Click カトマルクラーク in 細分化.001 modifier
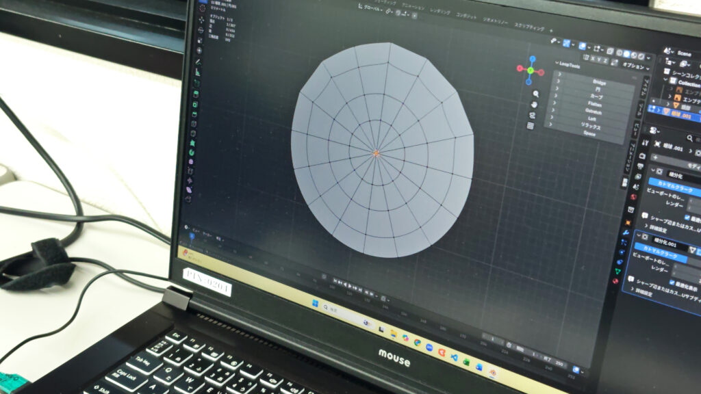 (661, 254)
